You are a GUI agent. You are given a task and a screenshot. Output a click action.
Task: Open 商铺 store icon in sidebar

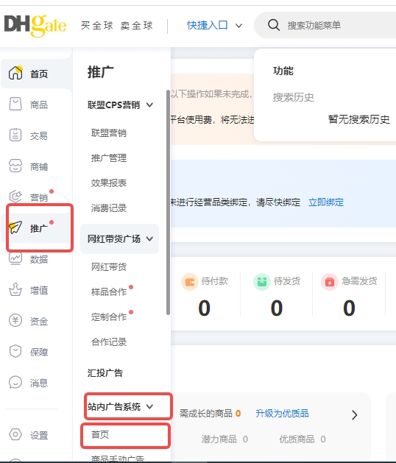[x=15, y=166]
